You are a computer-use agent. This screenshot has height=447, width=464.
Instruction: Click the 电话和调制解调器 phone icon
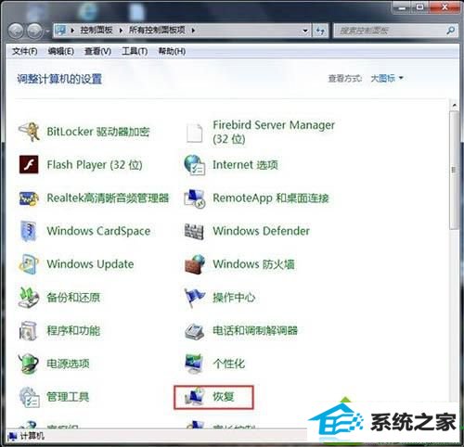194,331
